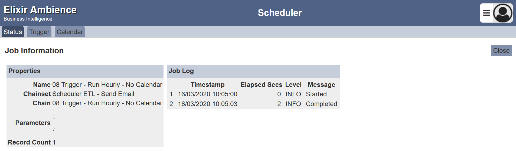516x151 pixels.
Task: Select the Properties panel header
Action: [x=85, y=71]
